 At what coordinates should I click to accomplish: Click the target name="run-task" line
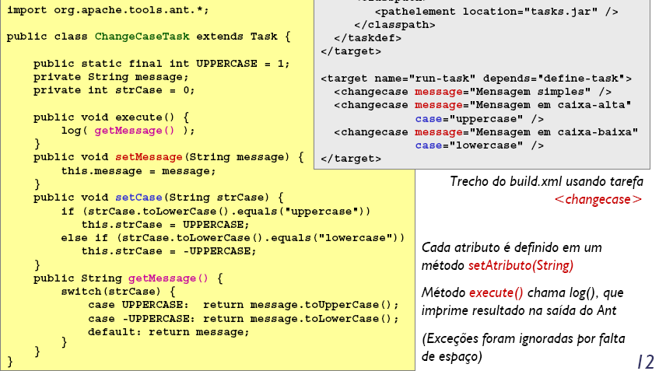(476, 79)
